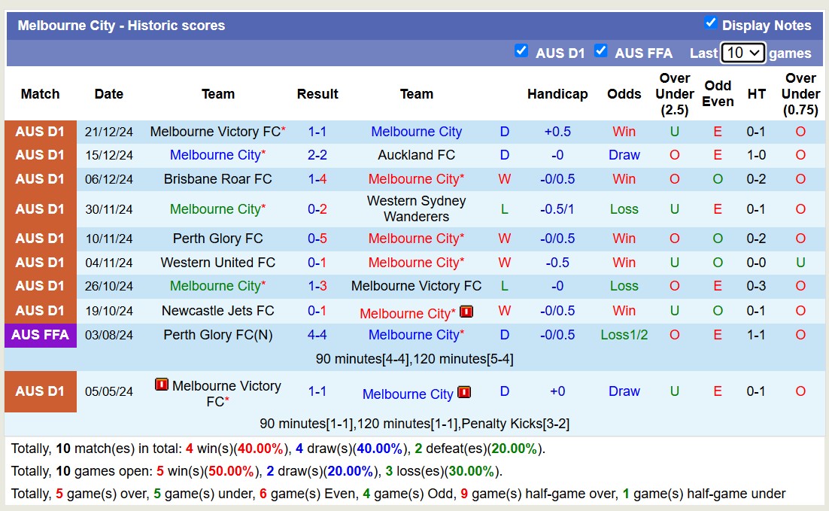Click the red card icon beside Melbourne City on Newcastle Jets row

[x=466, y=312]
